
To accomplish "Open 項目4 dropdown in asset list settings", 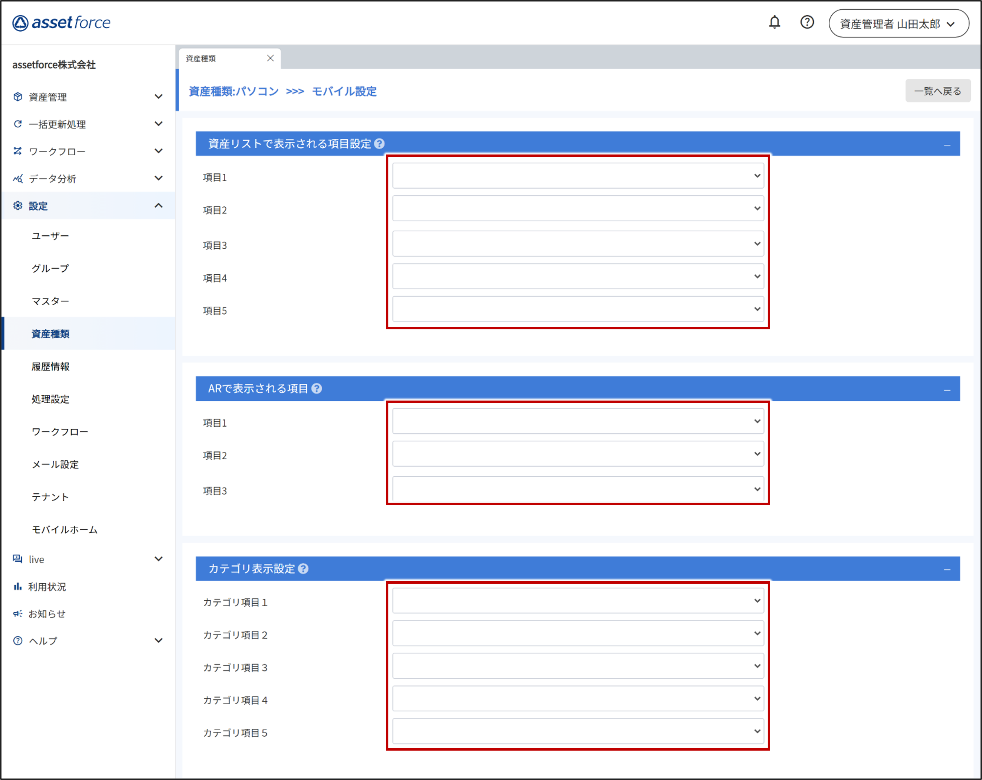I will (578, 277).
